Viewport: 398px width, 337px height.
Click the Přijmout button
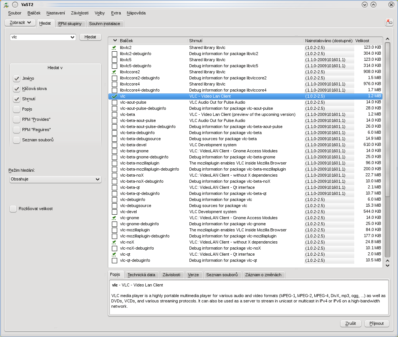(x=377, y=323)
